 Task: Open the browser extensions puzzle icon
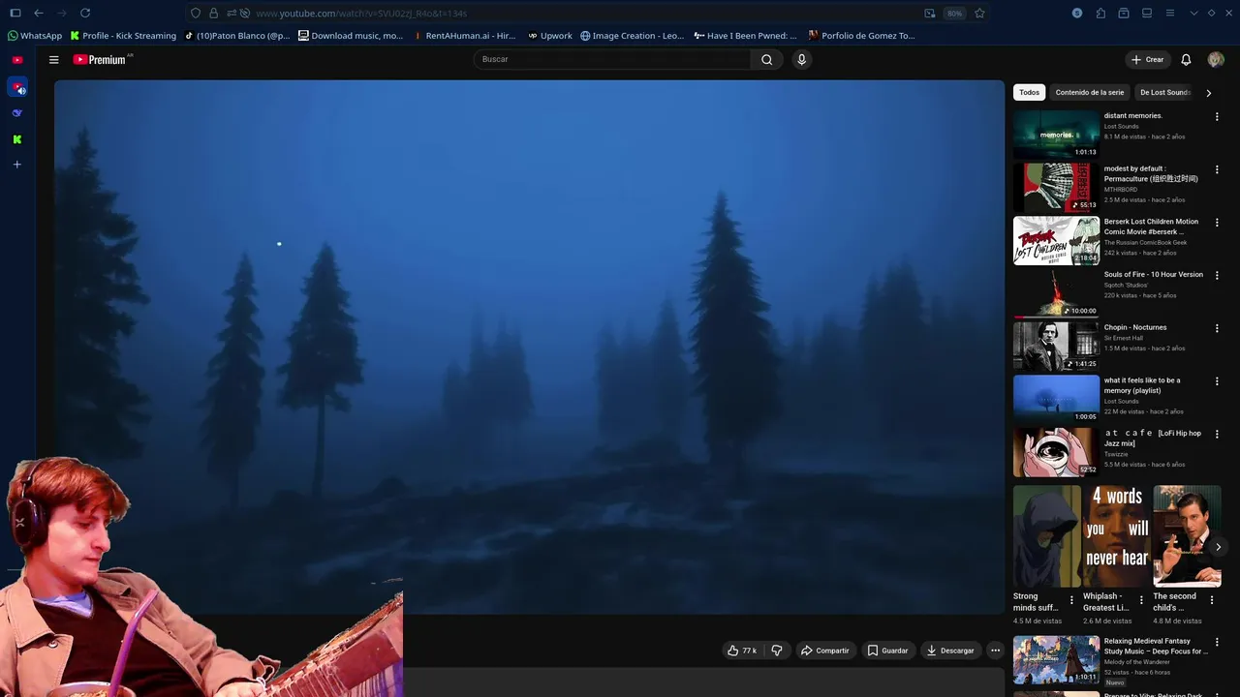coord(1100,13)
